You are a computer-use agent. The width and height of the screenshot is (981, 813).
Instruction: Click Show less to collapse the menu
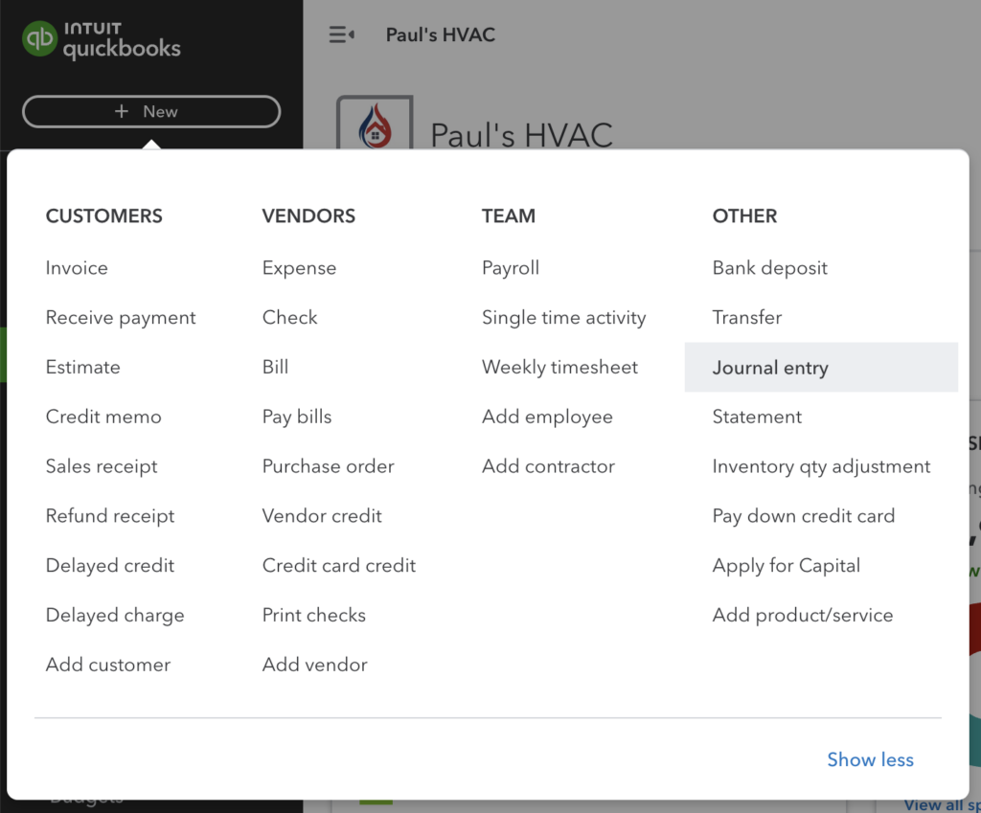point(869,759)
